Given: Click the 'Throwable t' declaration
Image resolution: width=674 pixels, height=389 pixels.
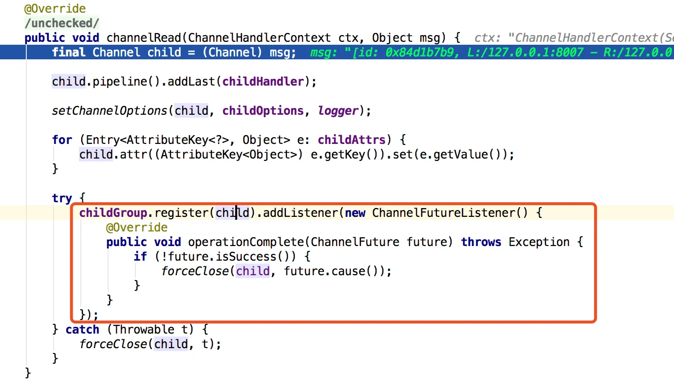Looking at the screenshot, I should click(x=150, y=330).
